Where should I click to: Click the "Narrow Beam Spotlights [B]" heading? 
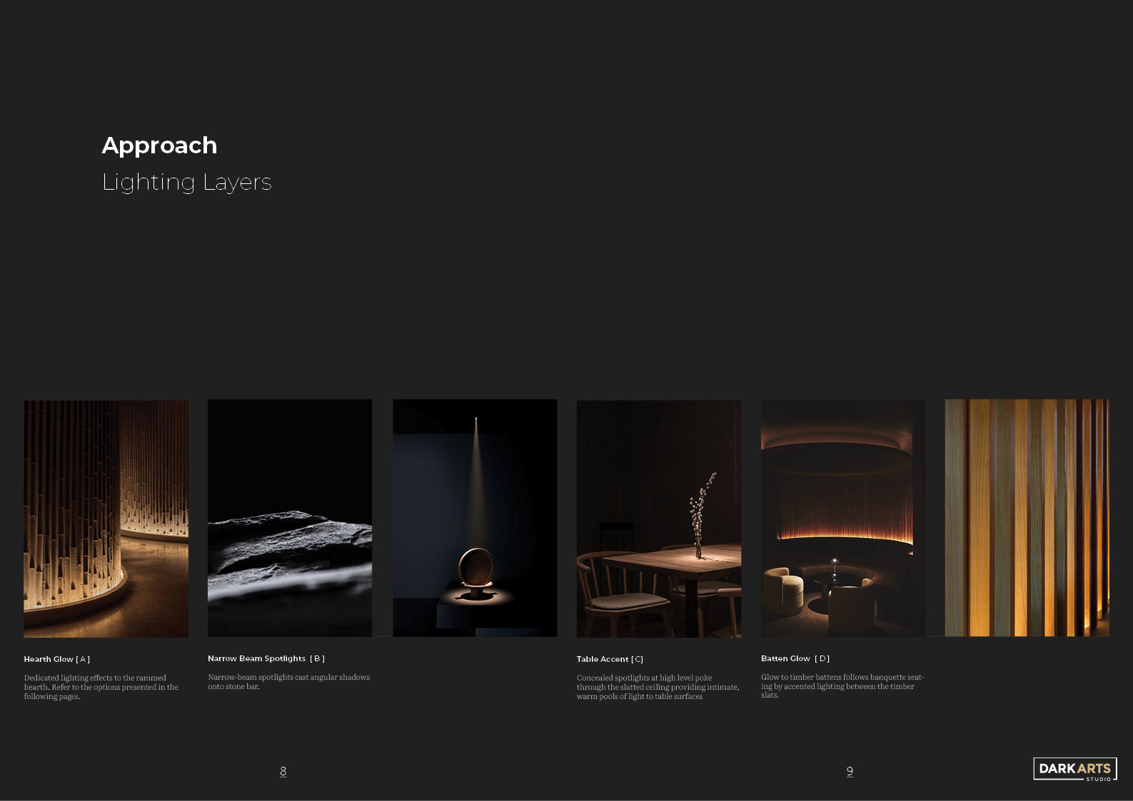tap(266, 658)
